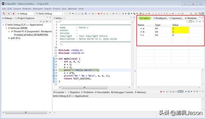Switch to the Debug perspective icon

pos(203,14)
